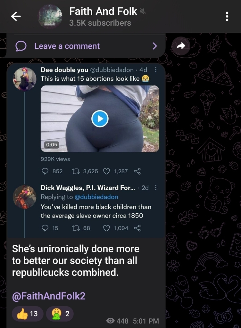
Task: Open the @FaithAndFolk2 mention link
Action: (49, 296)
